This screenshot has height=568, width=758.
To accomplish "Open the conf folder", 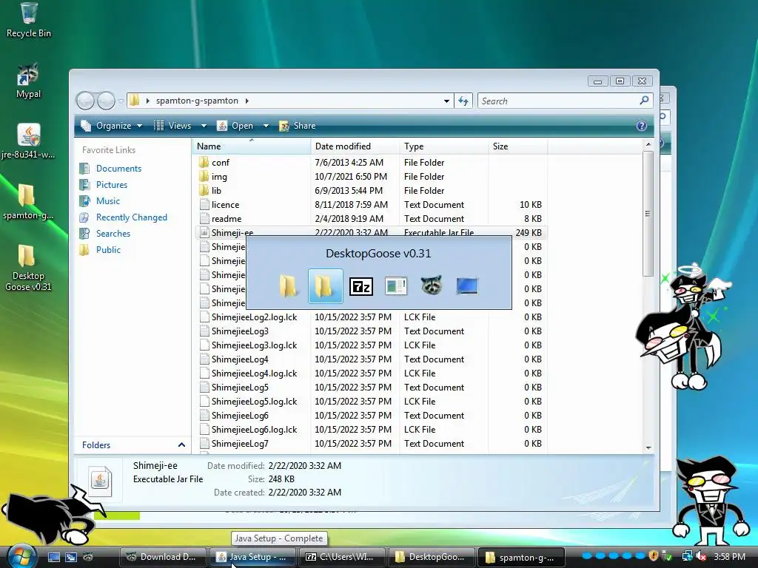I will [x=221, y=162].
